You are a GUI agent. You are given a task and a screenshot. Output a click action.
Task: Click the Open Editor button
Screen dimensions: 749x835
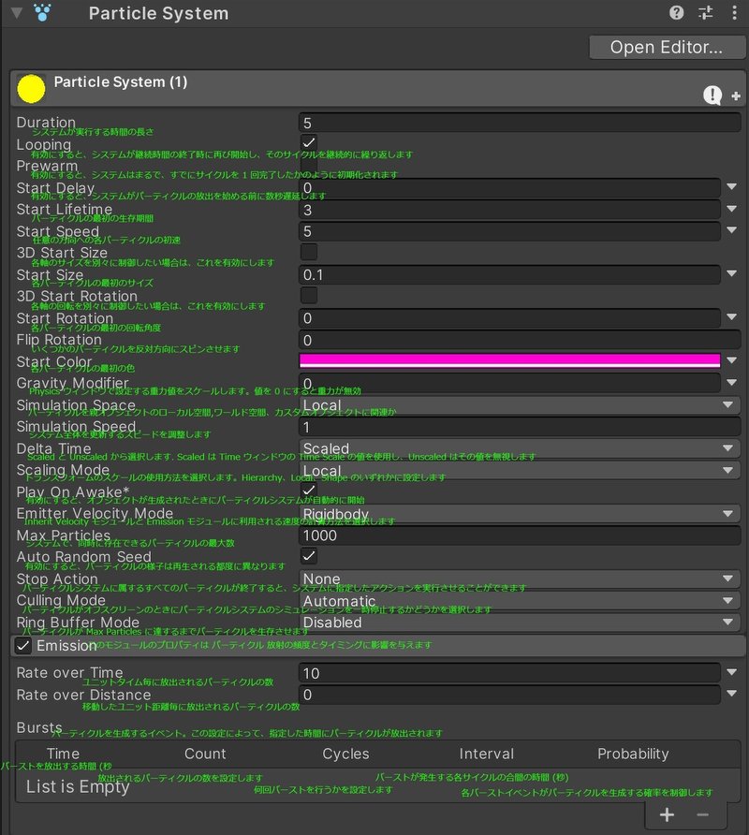pos(667,47)
